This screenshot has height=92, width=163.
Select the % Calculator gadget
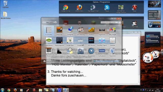coord(49,31)
